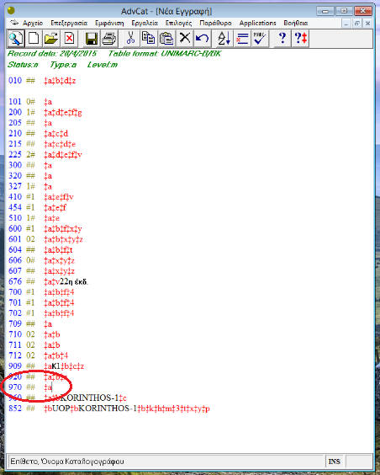Create a new record with blank page icon
380x475 pixels.
point(34,39)
